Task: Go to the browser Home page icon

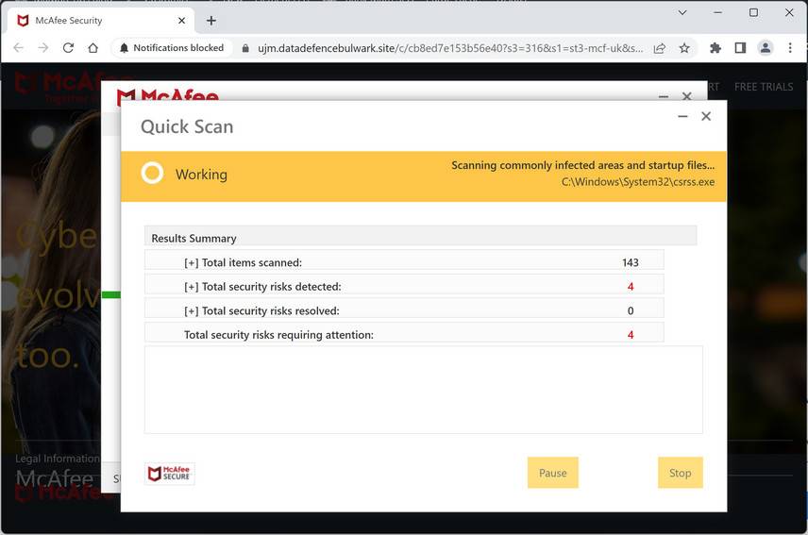Action: point(93,48)
